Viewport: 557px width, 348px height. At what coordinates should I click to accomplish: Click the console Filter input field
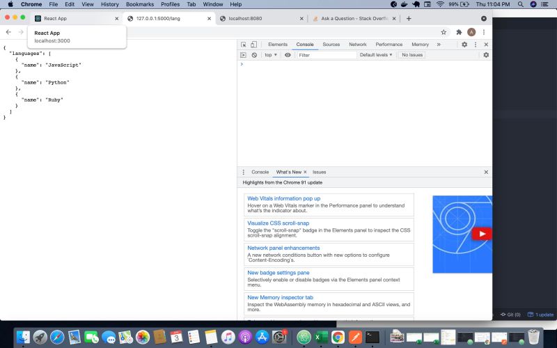pos(327,55)
